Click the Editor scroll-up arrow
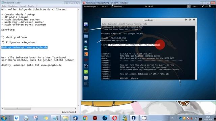216x121 pixels. pyautogui.click(x=78, y=9)
